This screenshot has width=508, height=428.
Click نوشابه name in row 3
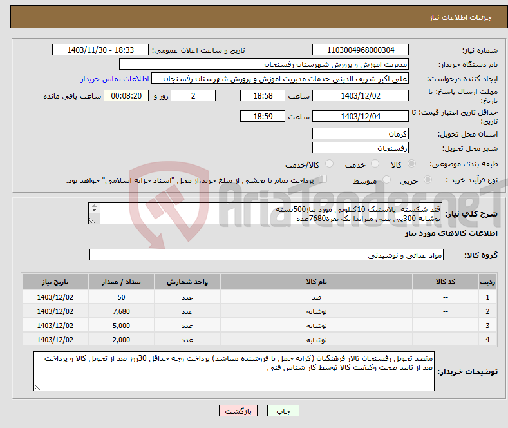[x=317, y=326]
